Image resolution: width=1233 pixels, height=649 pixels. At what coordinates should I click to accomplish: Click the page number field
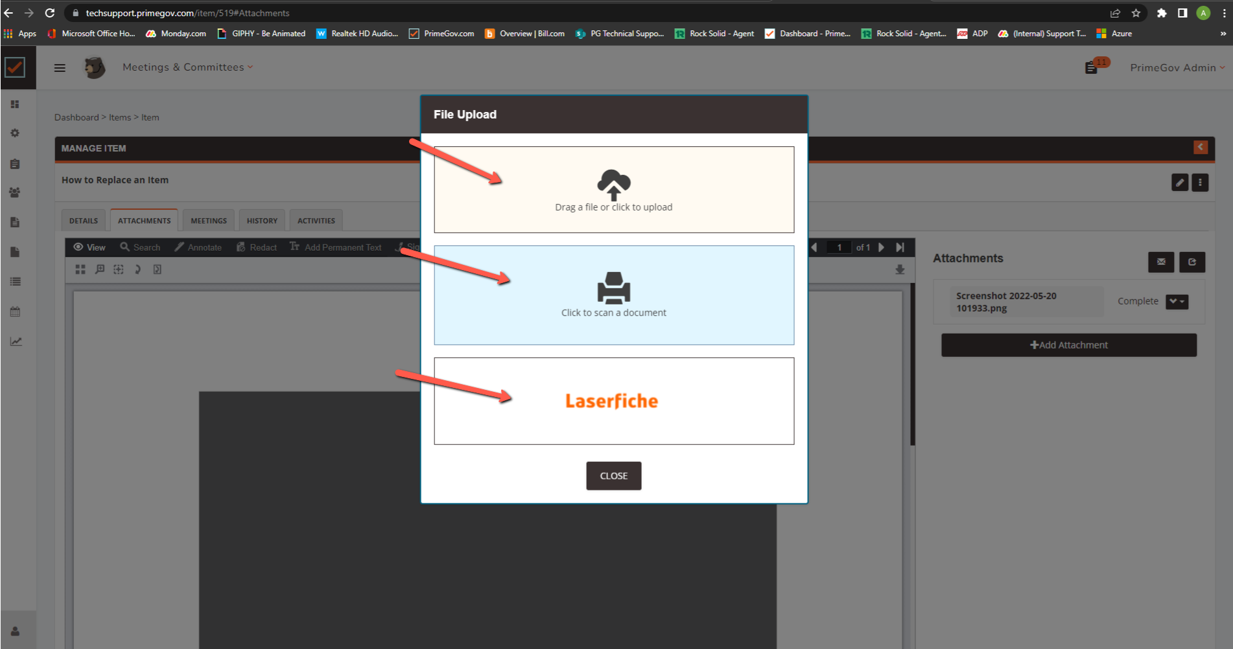click(839, 247)
